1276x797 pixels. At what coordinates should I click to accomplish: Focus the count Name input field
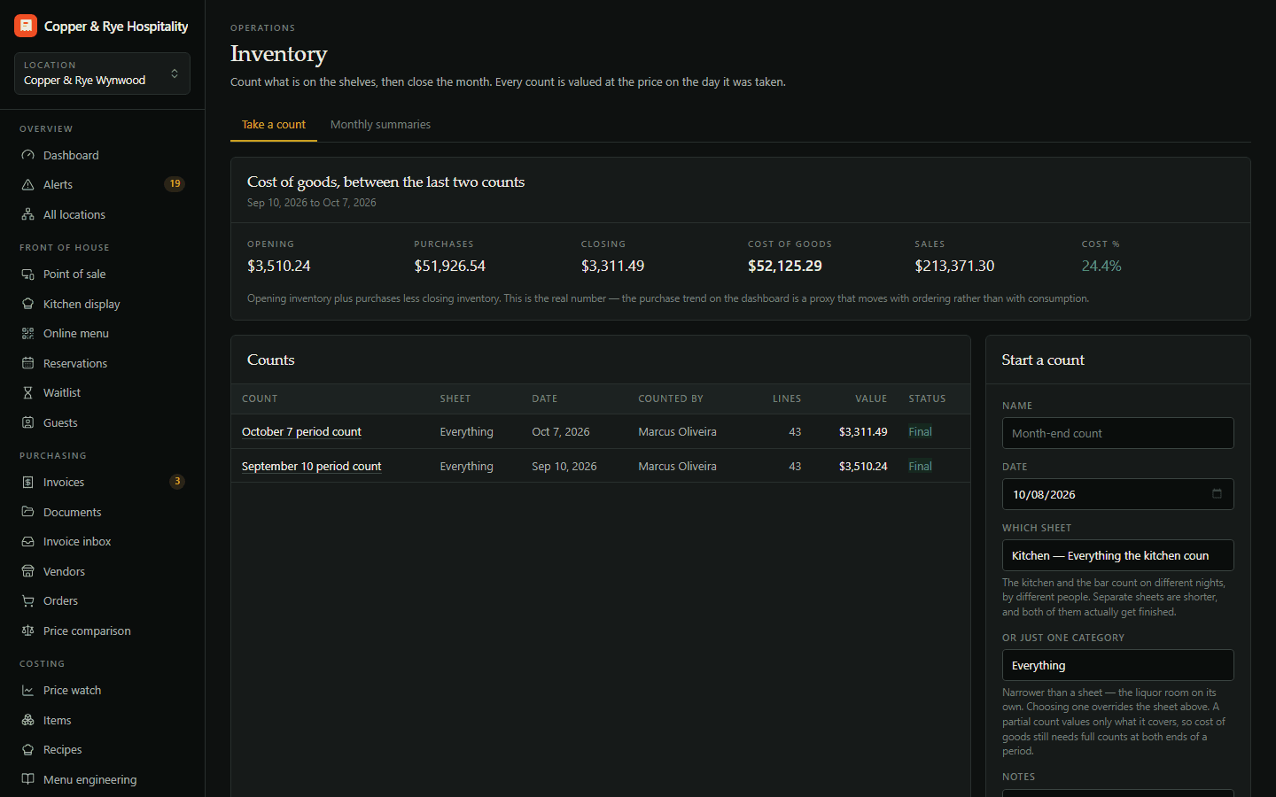point(1117,433)
